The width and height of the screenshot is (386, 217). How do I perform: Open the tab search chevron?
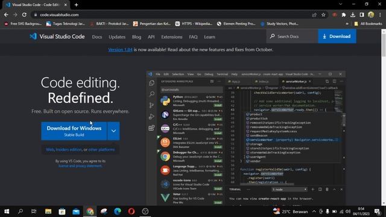click(340, 4)
